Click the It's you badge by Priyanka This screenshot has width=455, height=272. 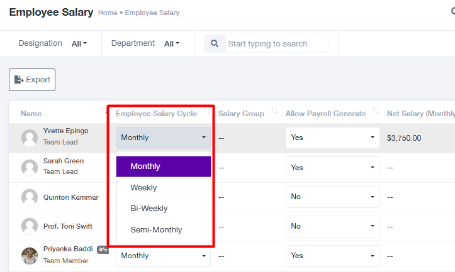[103, 249]
